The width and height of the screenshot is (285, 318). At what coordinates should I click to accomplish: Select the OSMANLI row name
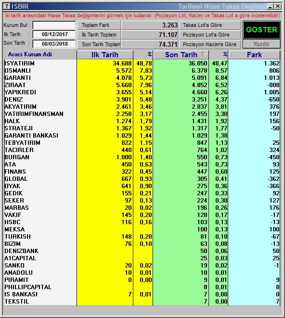18,71
